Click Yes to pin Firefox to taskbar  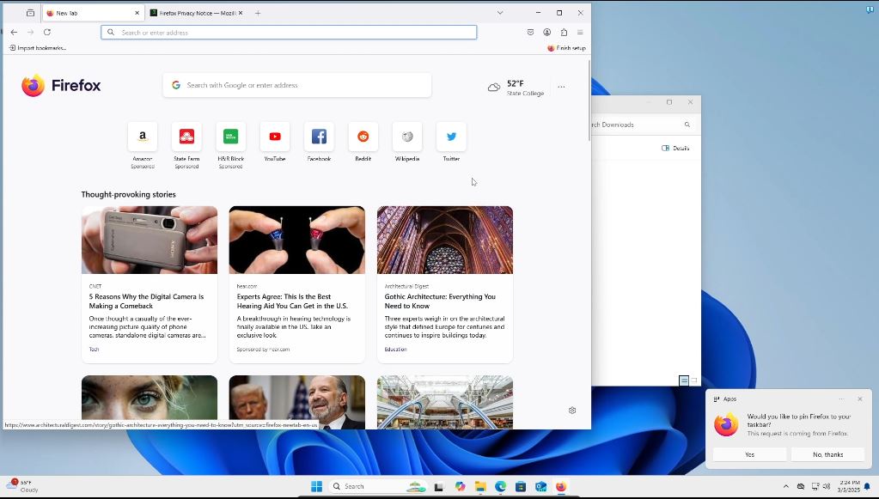749,454
